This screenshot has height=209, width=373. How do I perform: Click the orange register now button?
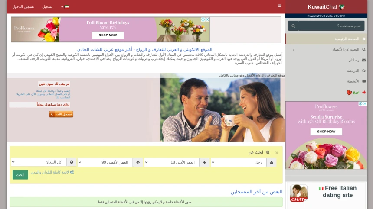(x=61, y=114)
